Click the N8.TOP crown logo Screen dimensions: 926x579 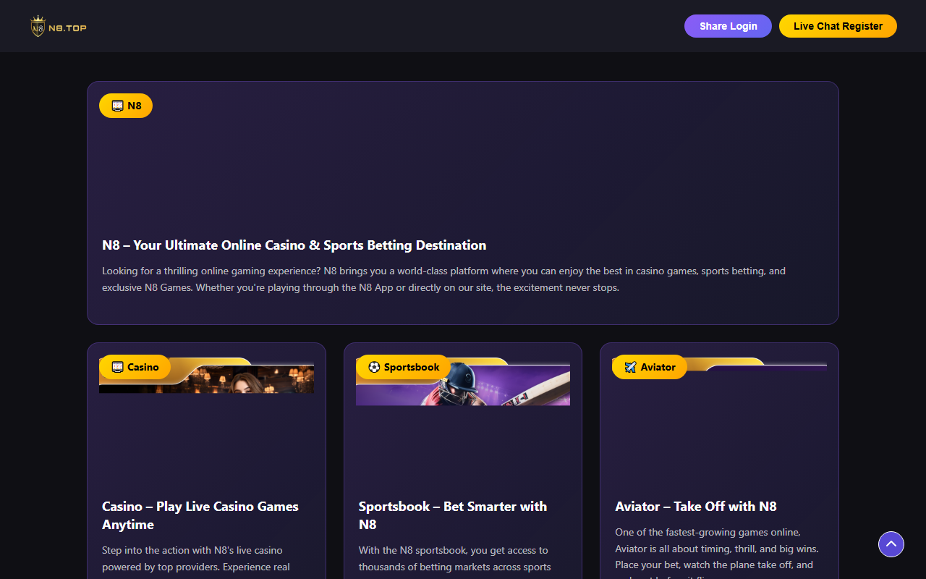click(59, 26)
